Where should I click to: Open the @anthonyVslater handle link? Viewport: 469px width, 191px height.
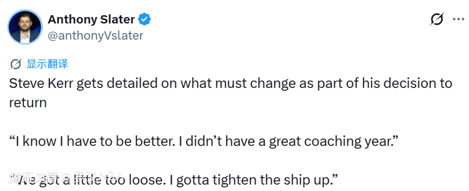[x=95, y=36]
